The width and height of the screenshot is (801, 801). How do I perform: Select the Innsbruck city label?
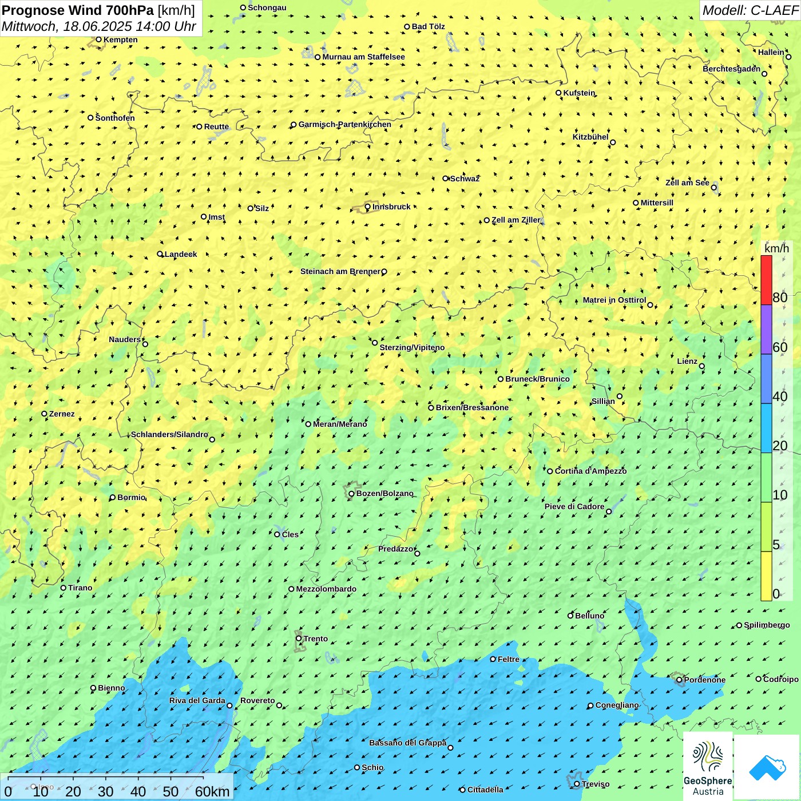(x=391, y=207)
